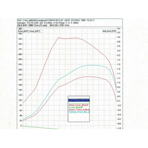The width and height of the screenshot is (148, 148).
Task: Click the '340' left axis value
Action: click(20, 39)
